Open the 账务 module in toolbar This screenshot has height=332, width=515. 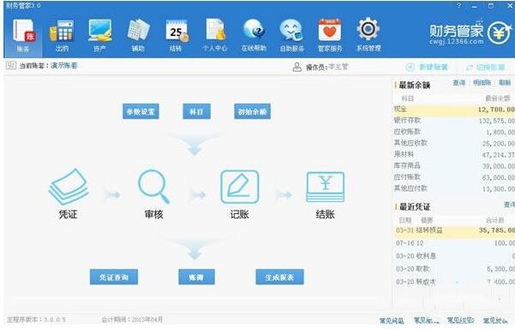click(23, 36)
